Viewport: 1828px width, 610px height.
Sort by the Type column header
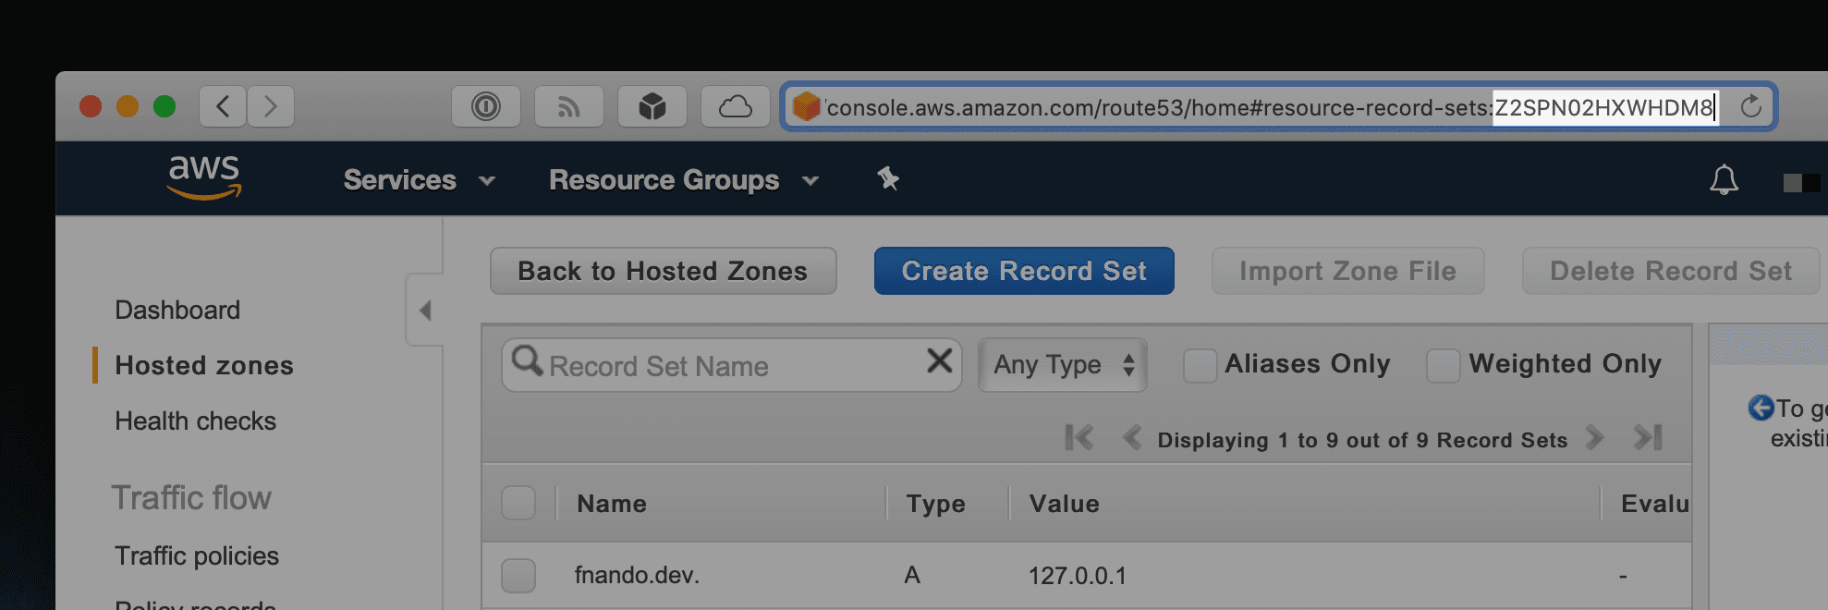[x=935, y=504]
